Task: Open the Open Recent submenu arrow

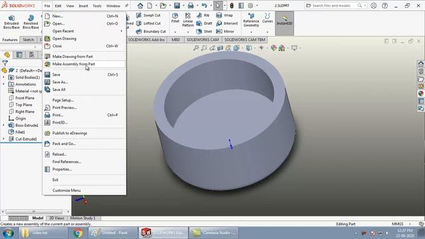Action: [x=122, y=31]
